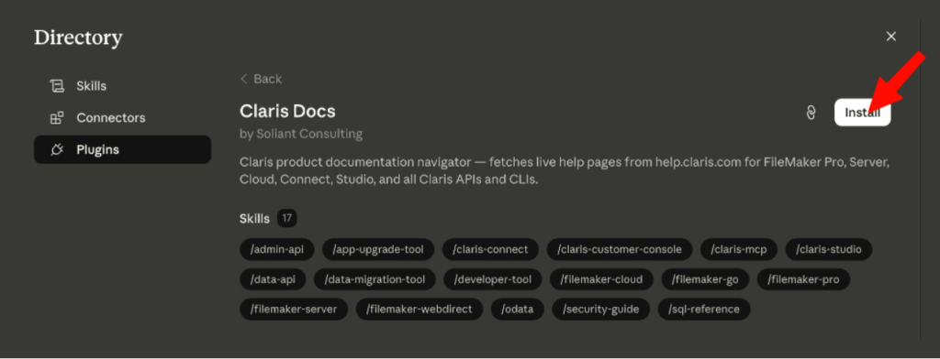The height and width of the screenshot is (359, 940).
Task: Select the /claris-connect skill chip
Action: click(x=490, y=249)
